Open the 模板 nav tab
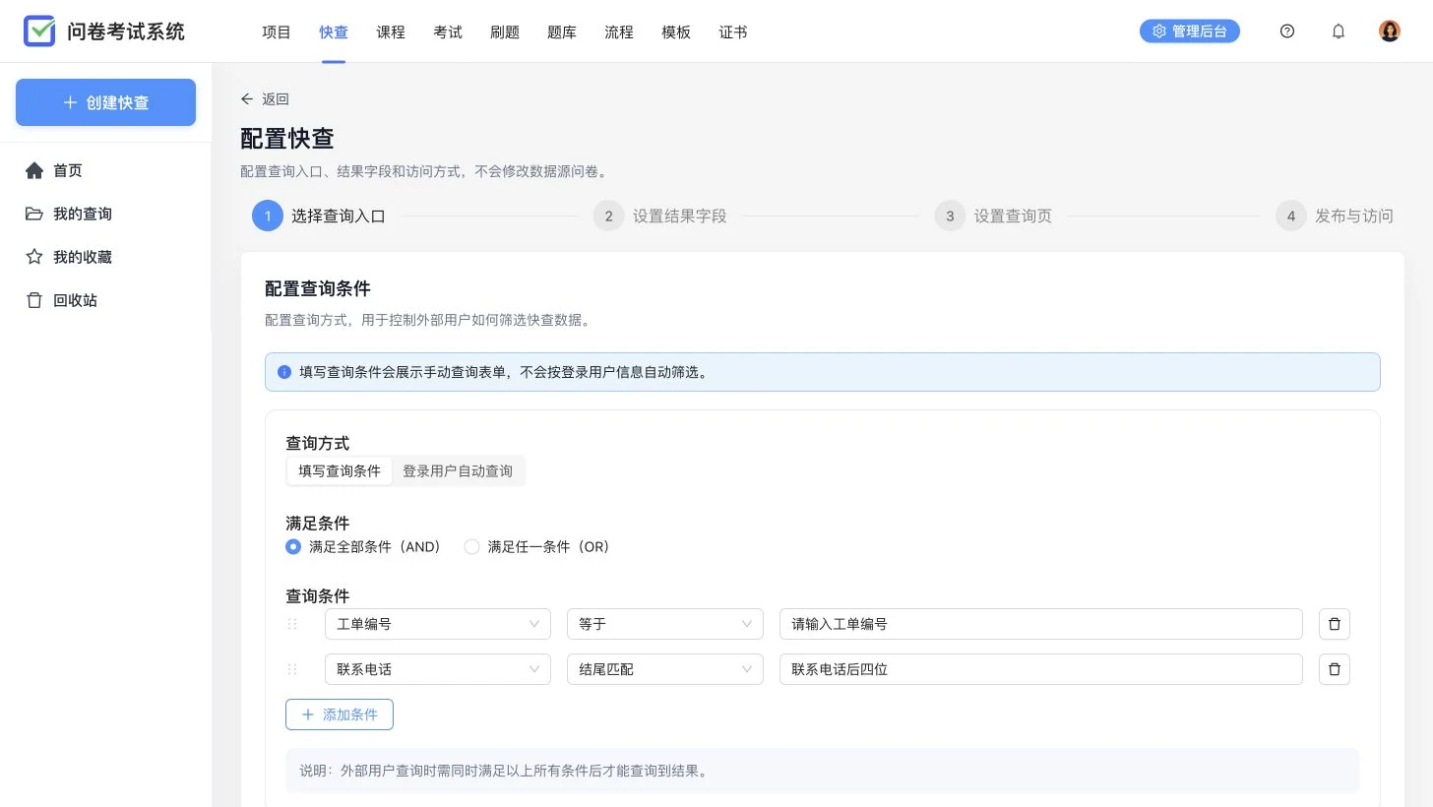 click(x=676, y=31)
